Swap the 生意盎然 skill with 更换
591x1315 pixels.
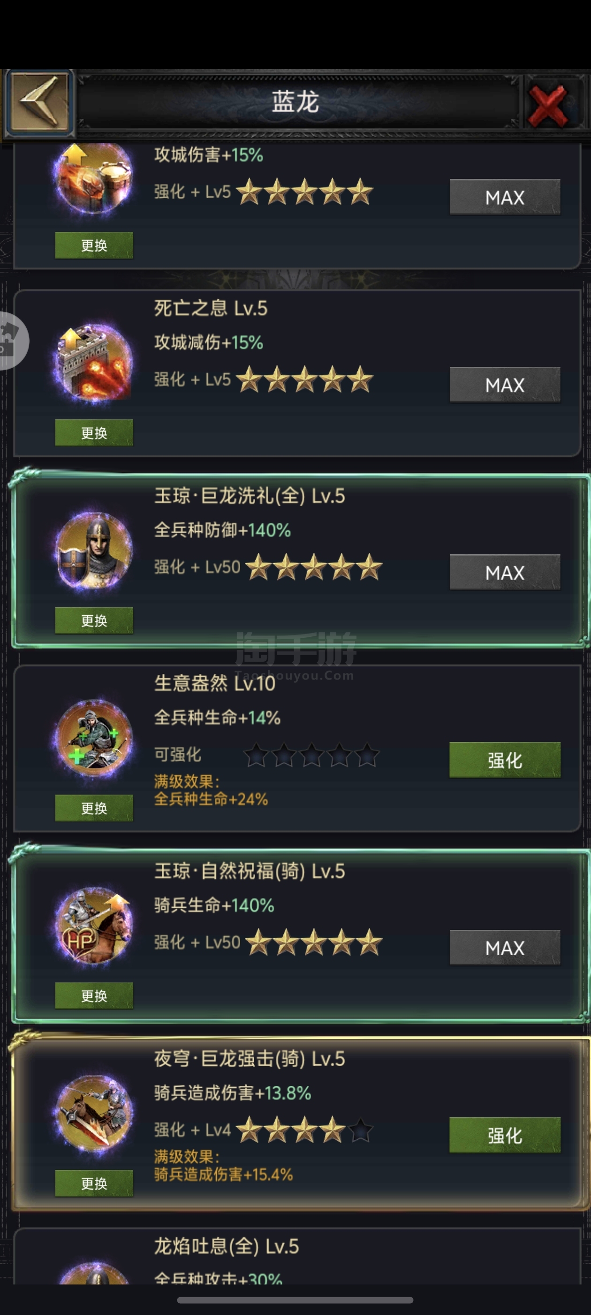point(94,808)
